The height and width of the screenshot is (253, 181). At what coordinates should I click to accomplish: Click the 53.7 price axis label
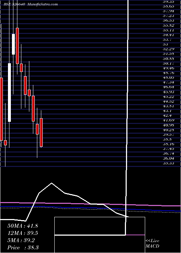[x=167, y=40]
